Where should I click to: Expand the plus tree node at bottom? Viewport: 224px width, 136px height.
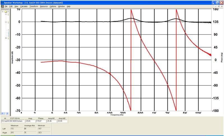[6, 38]
